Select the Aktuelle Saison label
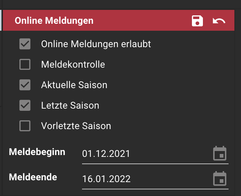241x196 pixels. pyautogui.click(x=74, y=85)
